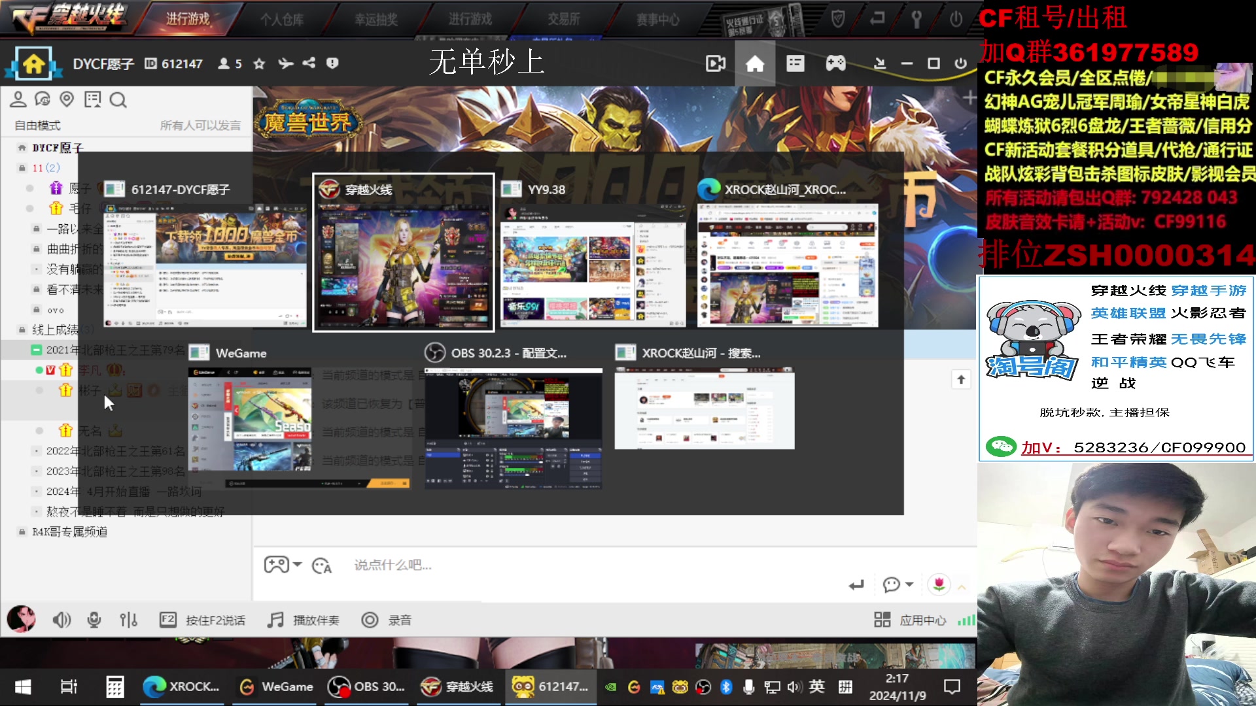Viewport: 1256px width, 706px height.
Task: Open the video broadcast icon in YY header
Action: click(716, 63)
